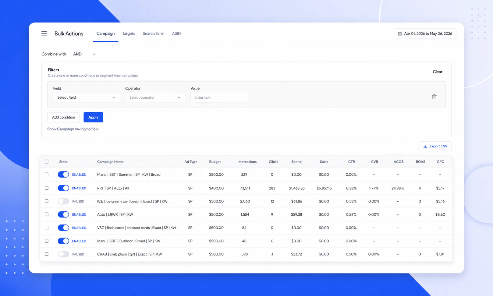493x296 pixels.
Task: Select the Manu SBT Outdoor row checkbox
Action: point(47,241)
